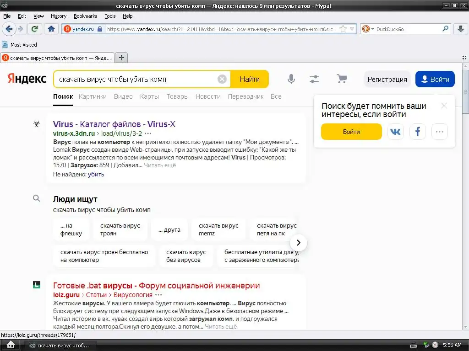Open options dots next to Вирусология
This screenshot has height=351, width=469.
point(158,295)
